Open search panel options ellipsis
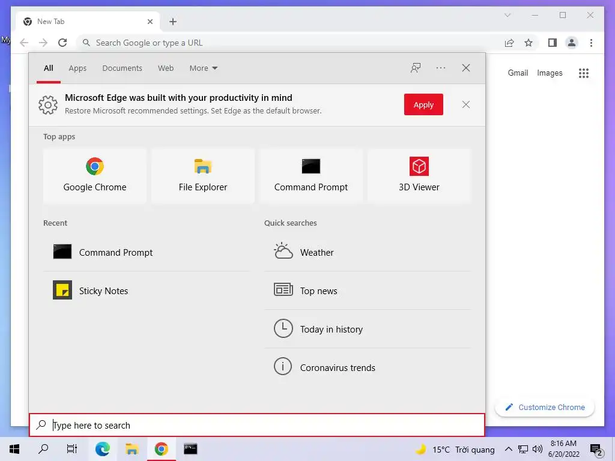The width and height of the screenshot is (615, 461). click(440, 68)
